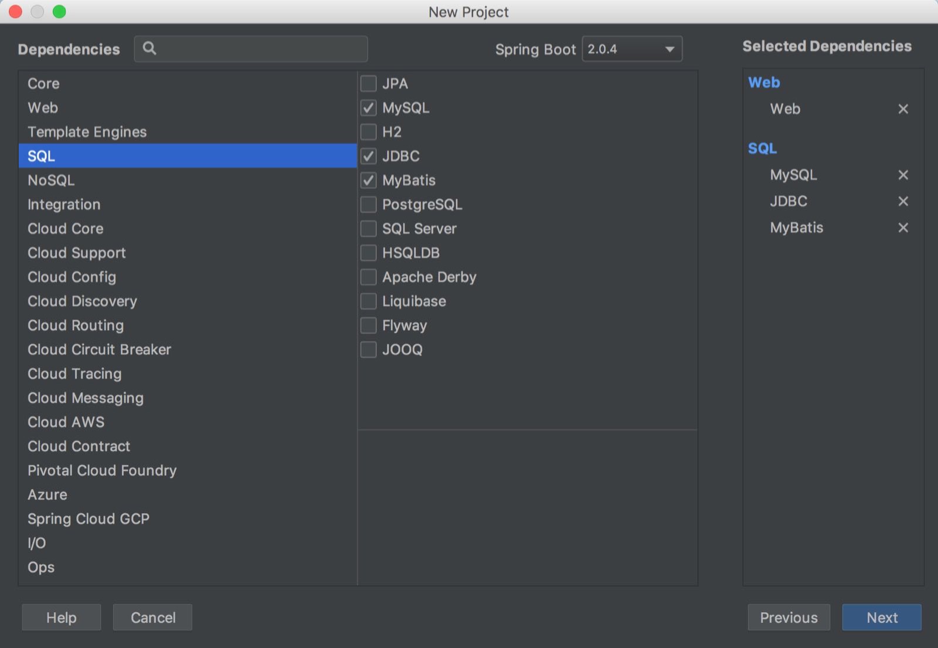Open the Cloud Tracing category
The height and width of the screenshot is (648, 938).
188,374
